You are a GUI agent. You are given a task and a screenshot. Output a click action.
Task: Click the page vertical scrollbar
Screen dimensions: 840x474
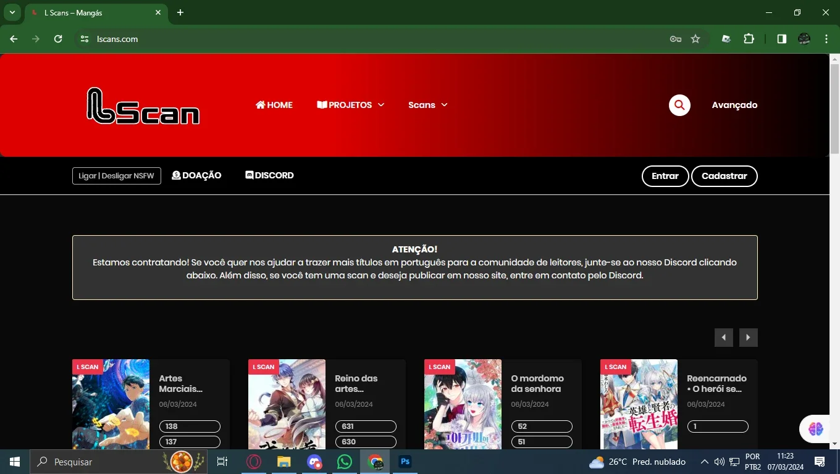[x=834, y=108]
